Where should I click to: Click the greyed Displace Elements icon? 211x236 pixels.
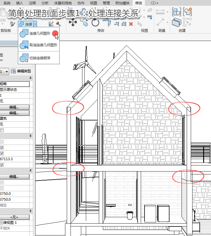150,10
